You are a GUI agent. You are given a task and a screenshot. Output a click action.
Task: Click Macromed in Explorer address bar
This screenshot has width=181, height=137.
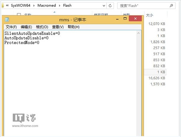pyautogui.click(x=47, y=5)
